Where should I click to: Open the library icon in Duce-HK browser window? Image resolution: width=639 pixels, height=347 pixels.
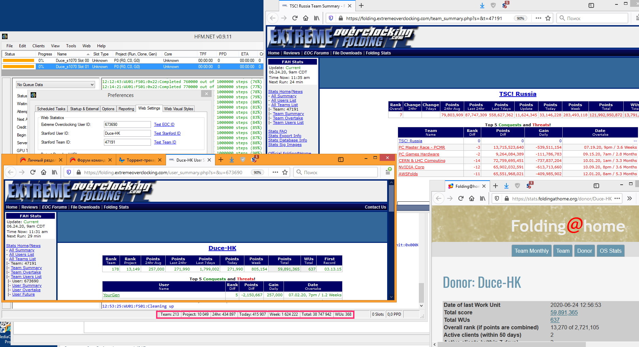tap(55, 172)
